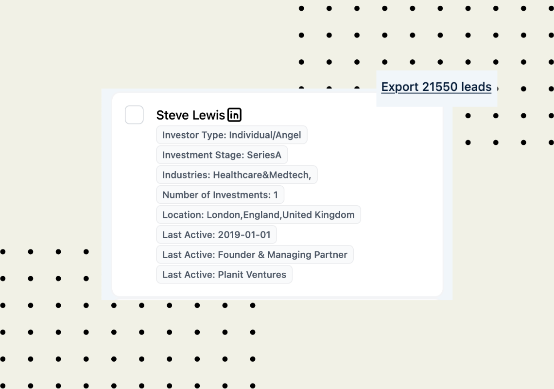The image size is (554, 389).
Task: Click the Number of Investments: 1 tag
Action: (220, 195)
